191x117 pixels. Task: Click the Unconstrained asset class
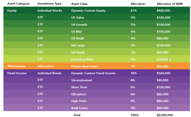pos(81,80)
